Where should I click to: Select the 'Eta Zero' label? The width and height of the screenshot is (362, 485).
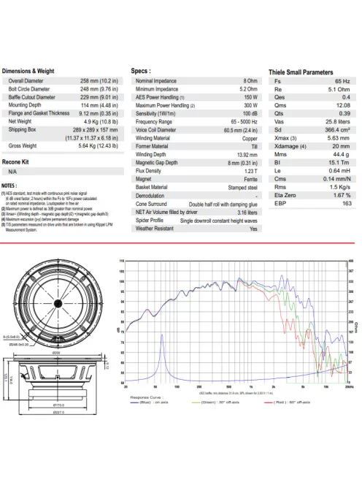pyautogui.click(x=285, y=195)
